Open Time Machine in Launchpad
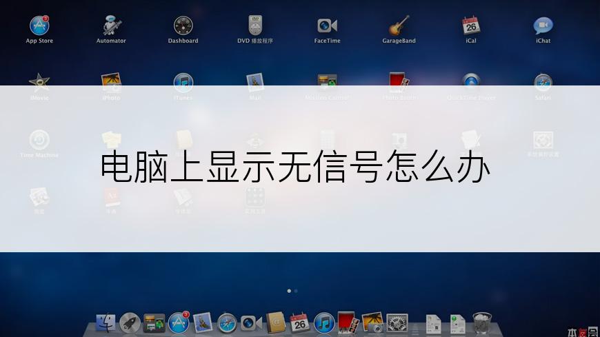600x337 pixels. 39,140
